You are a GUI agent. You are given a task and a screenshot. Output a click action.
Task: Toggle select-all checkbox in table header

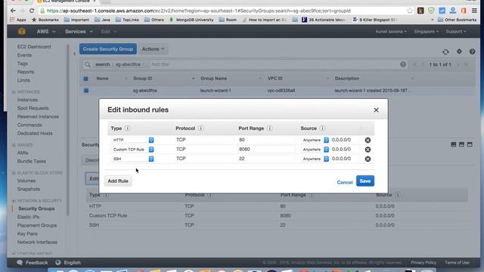click(x=86, y=79)
